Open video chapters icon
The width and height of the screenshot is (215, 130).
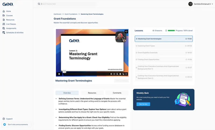(x=114, y=74)
